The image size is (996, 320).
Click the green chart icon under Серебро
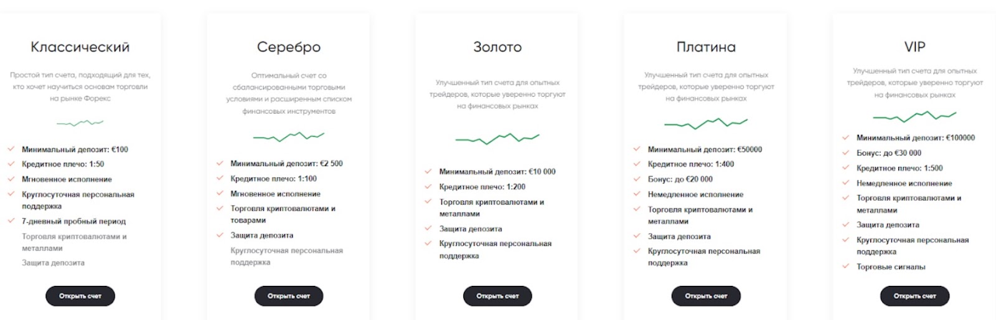coord(288,136)
